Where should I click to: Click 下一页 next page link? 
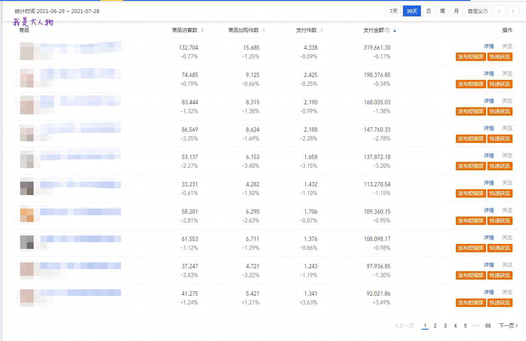[x=508, y=326]
